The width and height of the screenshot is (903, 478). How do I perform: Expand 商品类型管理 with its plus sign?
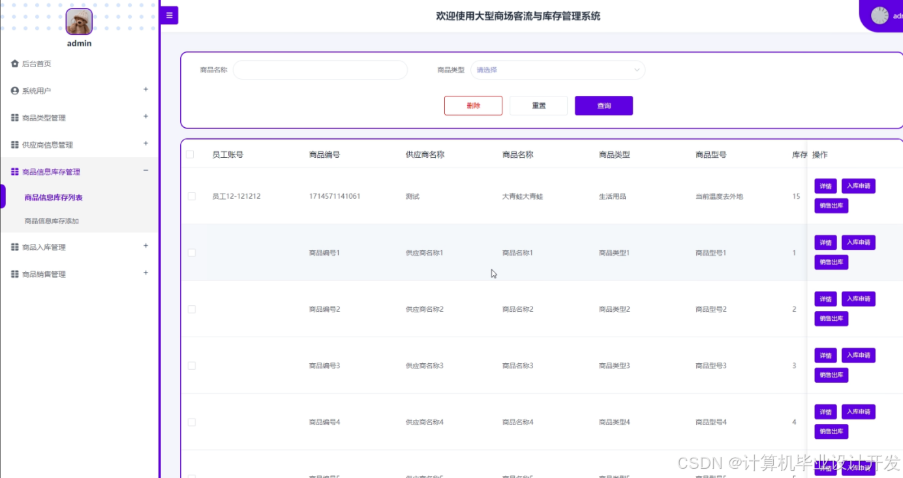(x=145, y=116)
